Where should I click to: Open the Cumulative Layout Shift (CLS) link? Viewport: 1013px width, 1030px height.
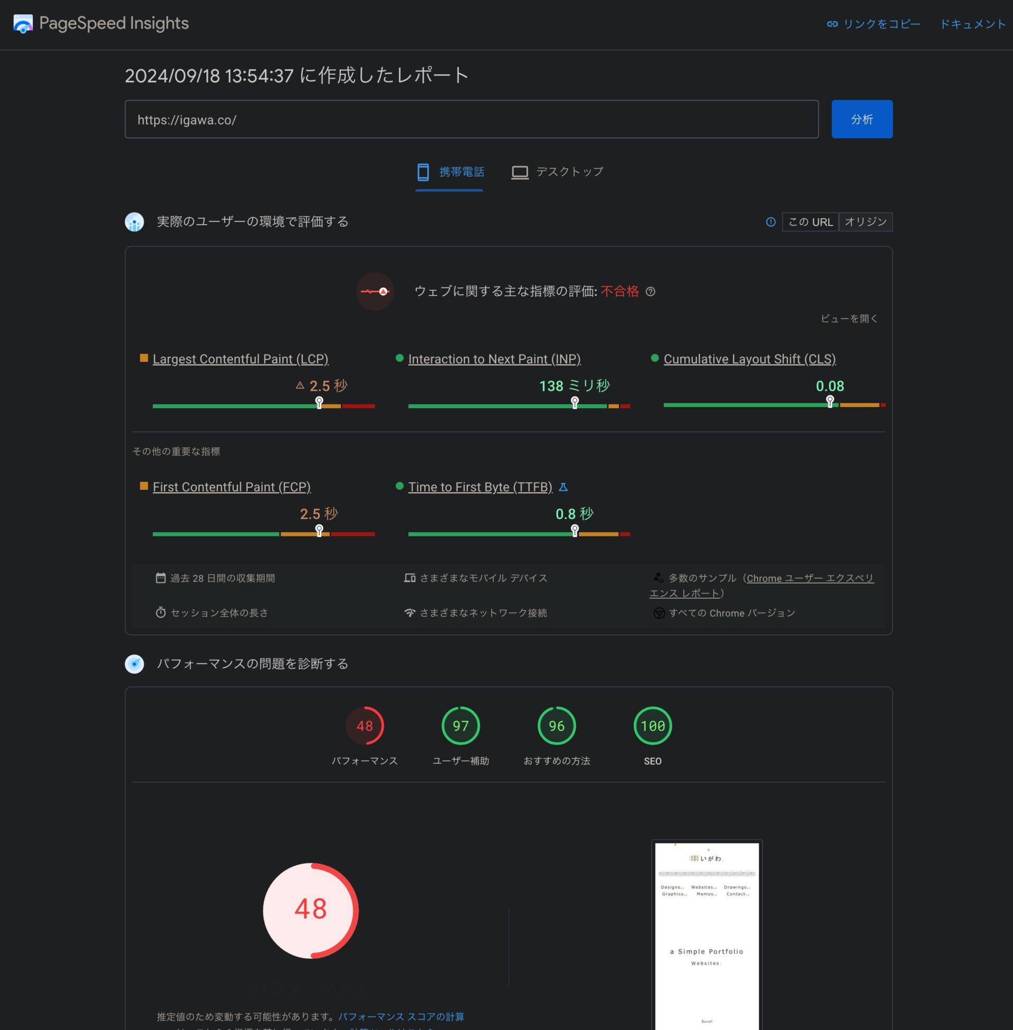750,359
